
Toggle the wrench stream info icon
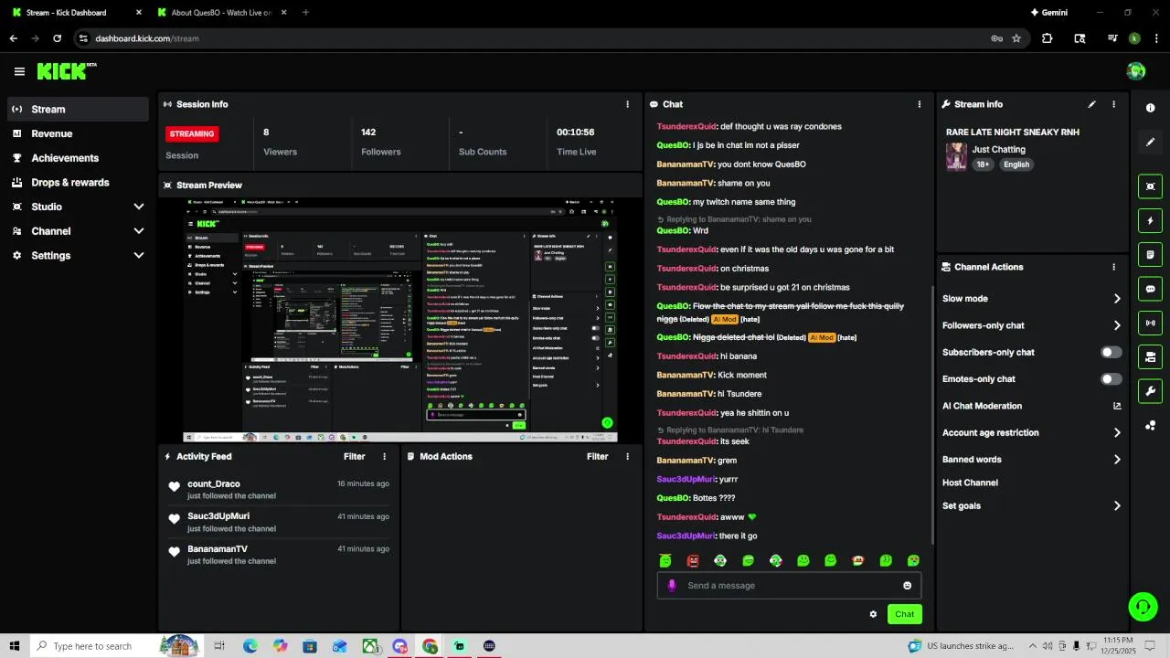(1150, 391)
